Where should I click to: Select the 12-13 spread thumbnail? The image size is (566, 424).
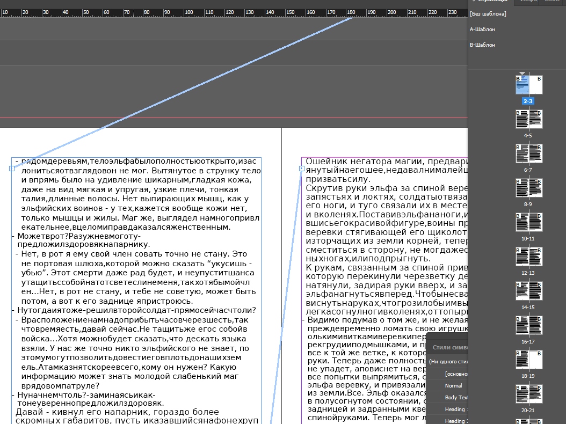click(x=529, y=257)
